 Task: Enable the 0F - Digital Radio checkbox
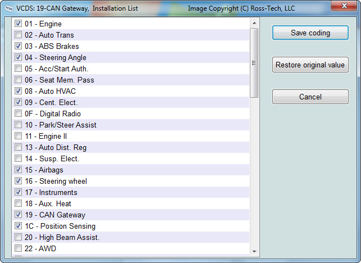(x=18, y=114)
